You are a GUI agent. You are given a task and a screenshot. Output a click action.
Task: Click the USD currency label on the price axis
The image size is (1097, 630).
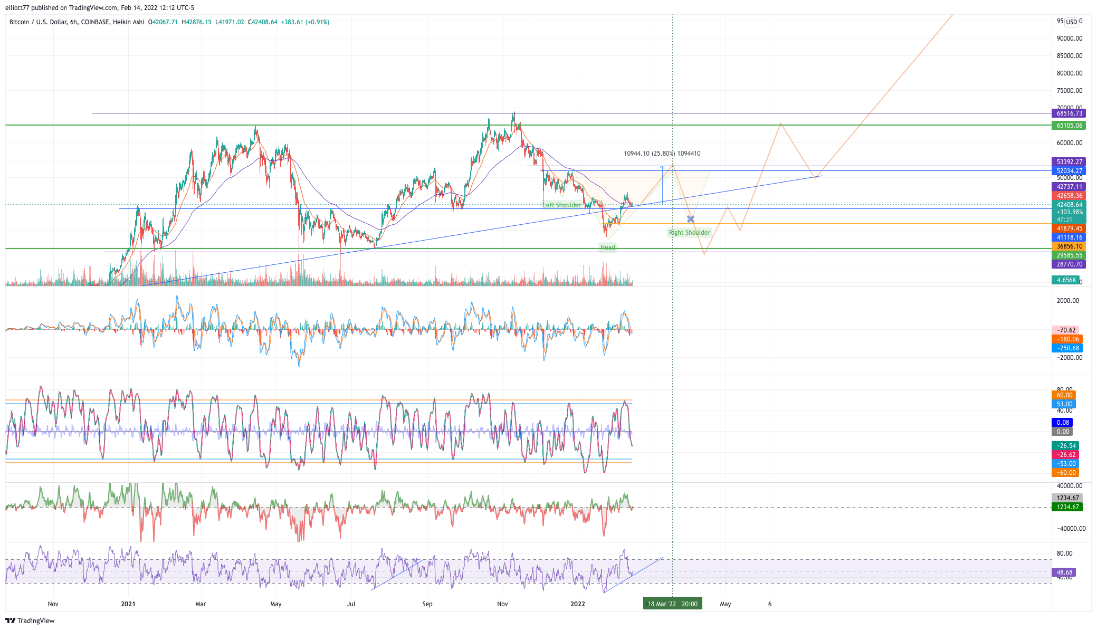pos(1071,22)
